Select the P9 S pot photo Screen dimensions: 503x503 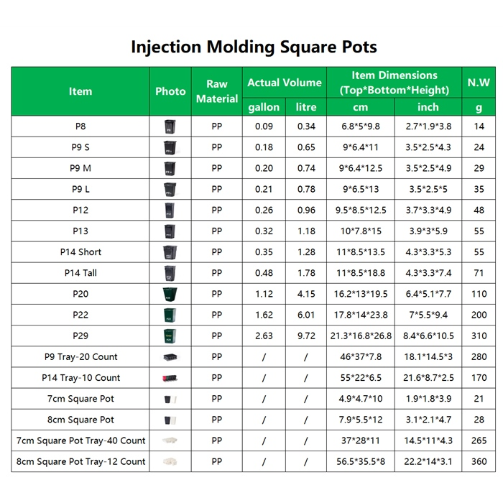[170, 147]
